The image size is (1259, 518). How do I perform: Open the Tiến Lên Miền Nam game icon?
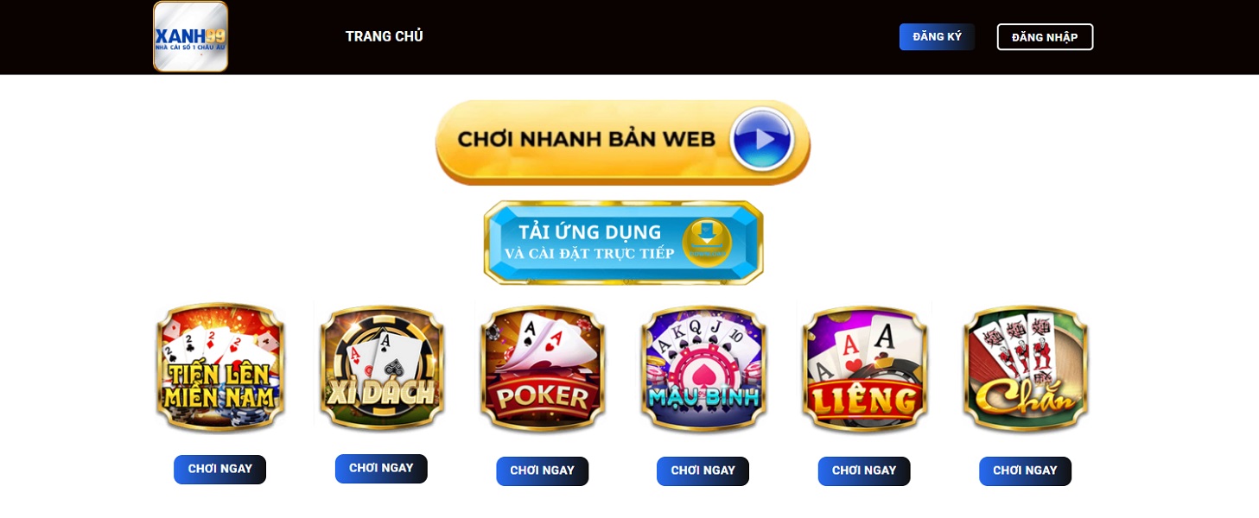tap(220, 368)
